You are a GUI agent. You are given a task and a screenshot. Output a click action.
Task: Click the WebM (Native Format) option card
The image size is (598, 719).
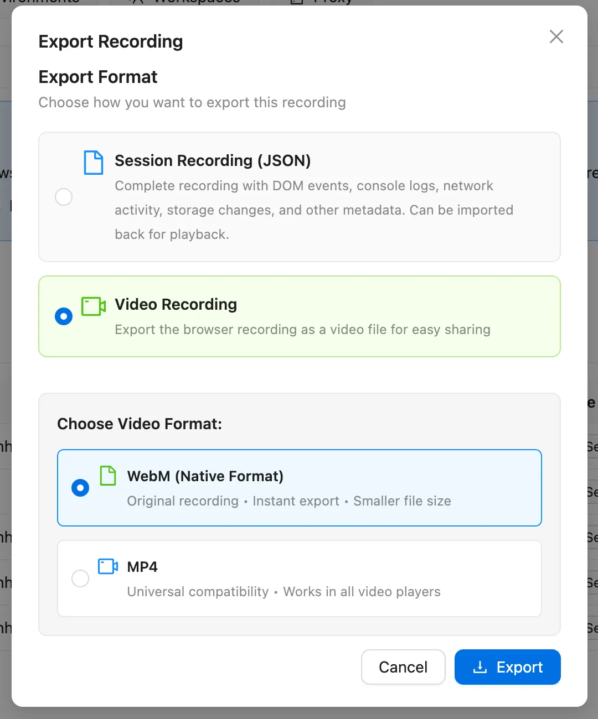coord(299,488)
